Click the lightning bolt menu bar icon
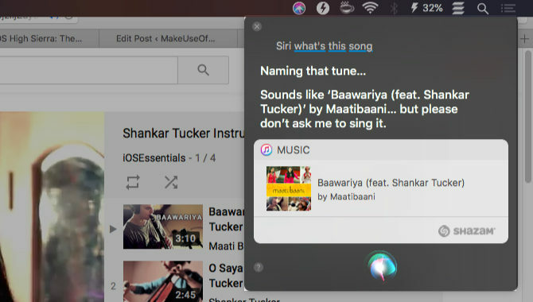533x302 pixels. tap(323, 8)
